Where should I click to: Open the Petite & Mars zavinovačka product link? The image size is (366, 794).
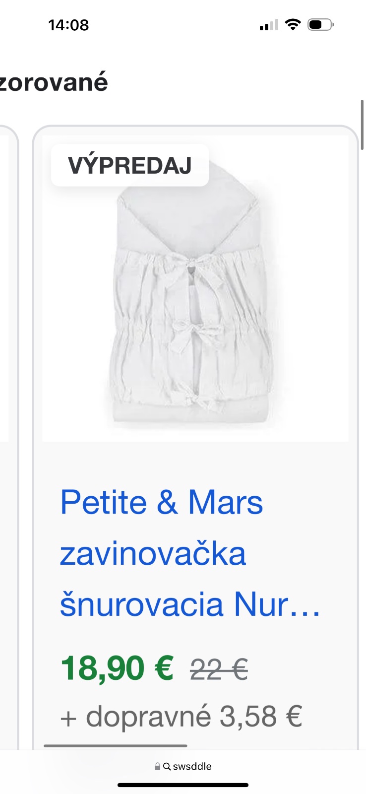[x=190, y=553]
